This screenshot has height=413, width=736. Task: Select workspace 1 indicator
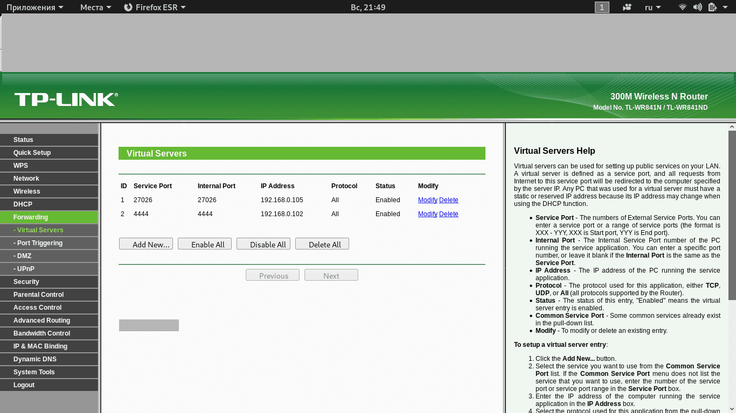click(x=602, y=7)
